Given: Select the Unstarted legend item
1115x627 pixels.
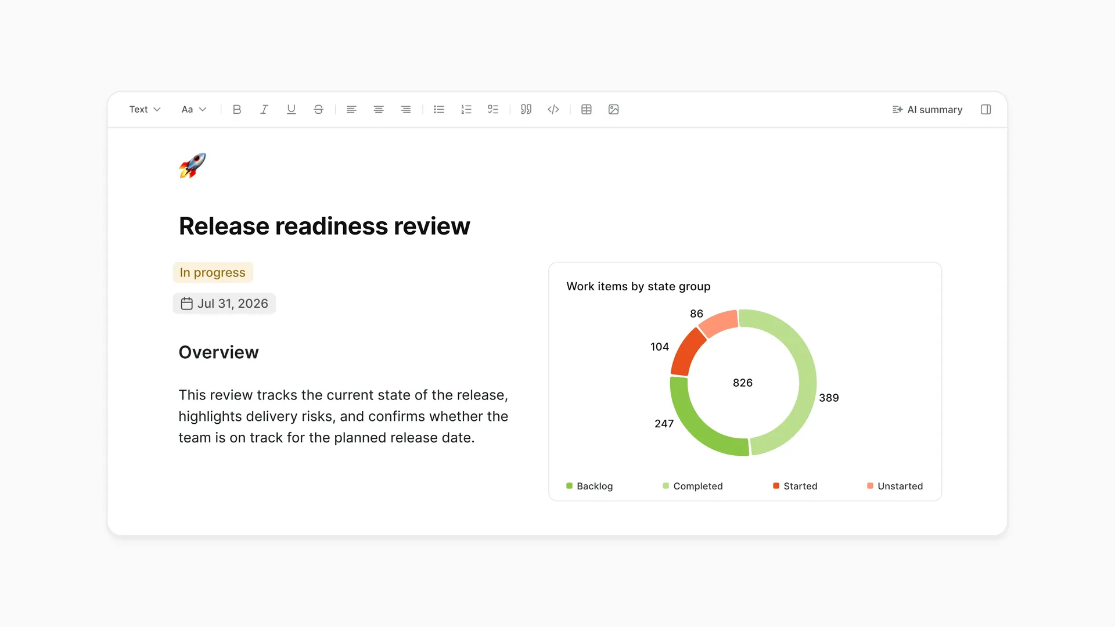Looking at the screenshot, I should (x=895, y=486).
